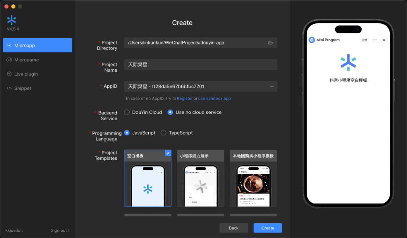Open the Live plugin section

tap(37, 74)
